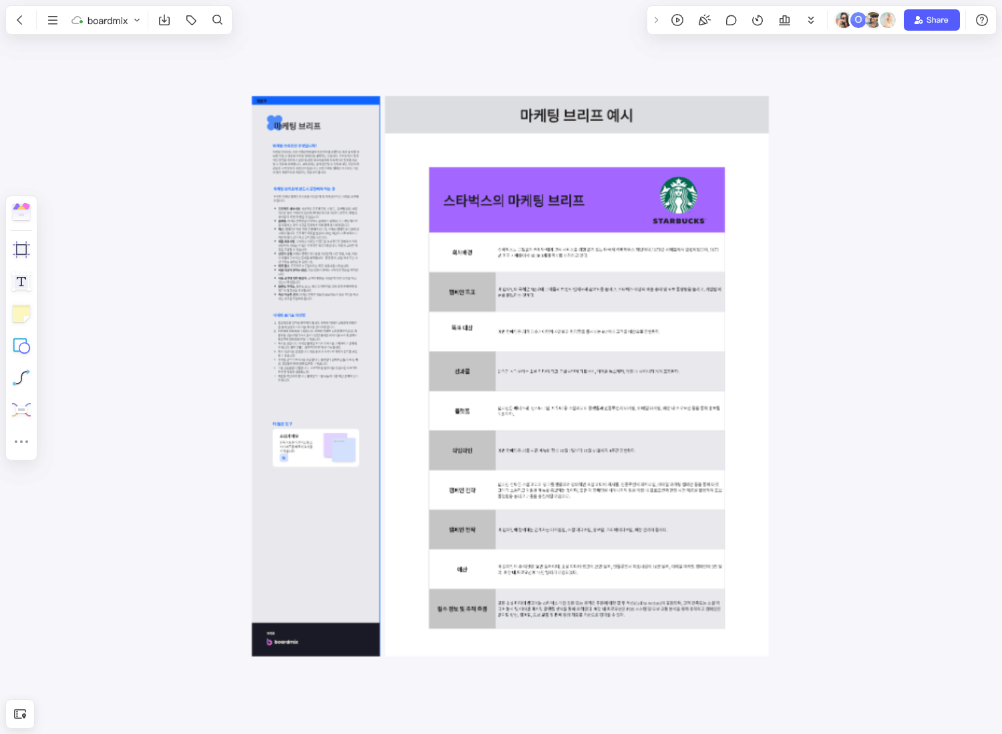Click the boardmix logo in dark footer

point(283,642)
